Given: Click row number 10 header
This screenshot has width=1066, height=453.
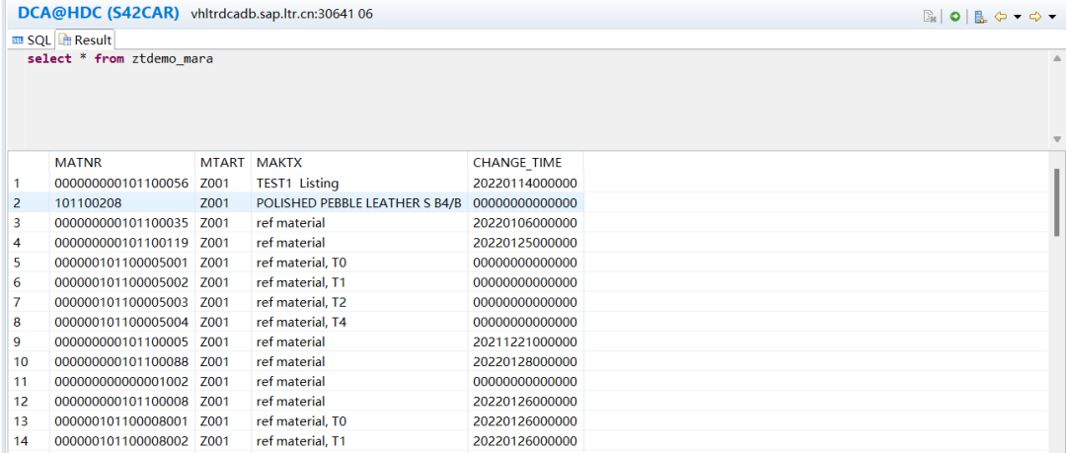Looking at the screenshot, I should click(x=29, y=361).
